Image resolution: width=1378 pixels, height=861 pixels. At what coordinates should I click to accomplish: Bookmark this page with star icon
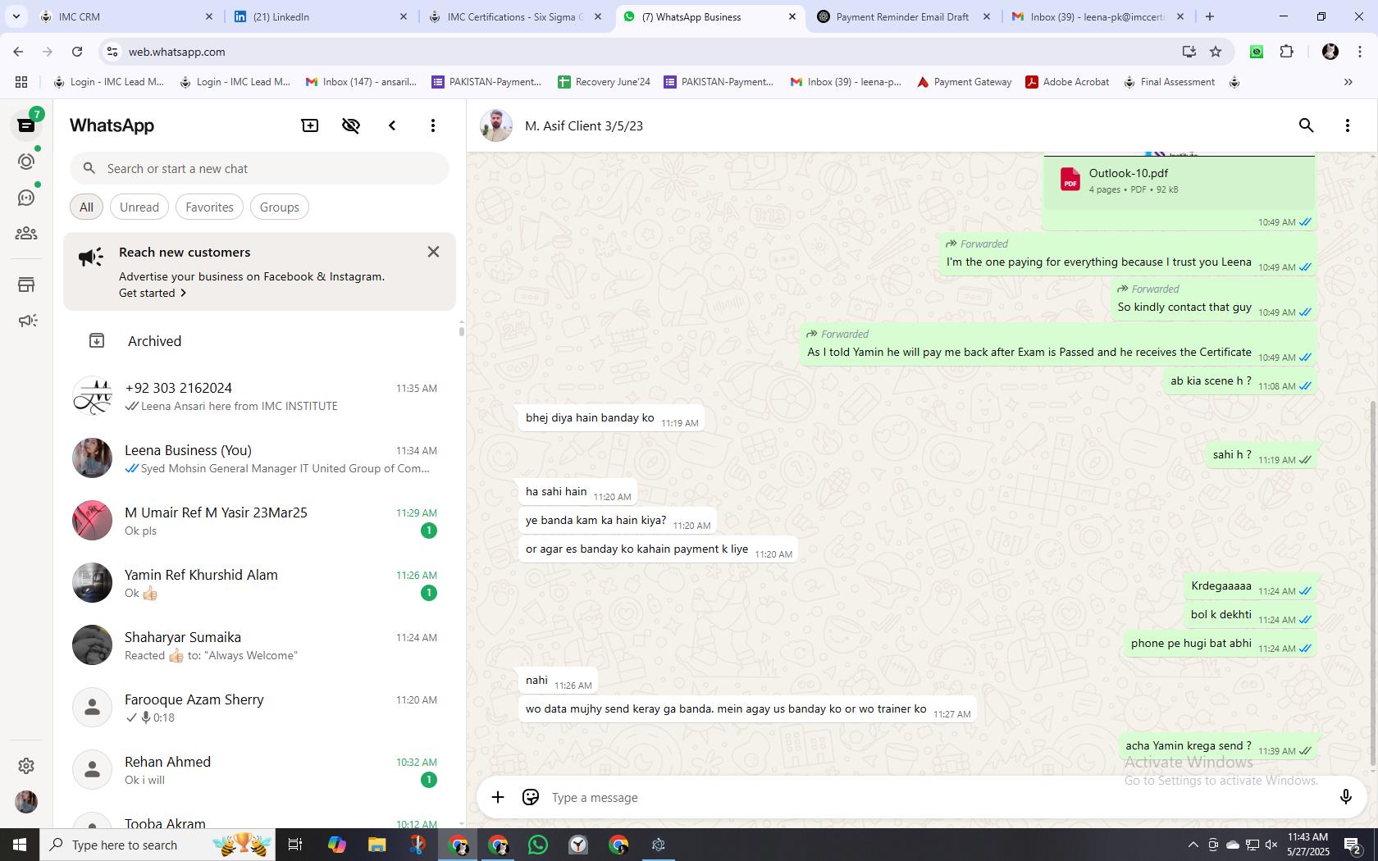coord(1216,52)
